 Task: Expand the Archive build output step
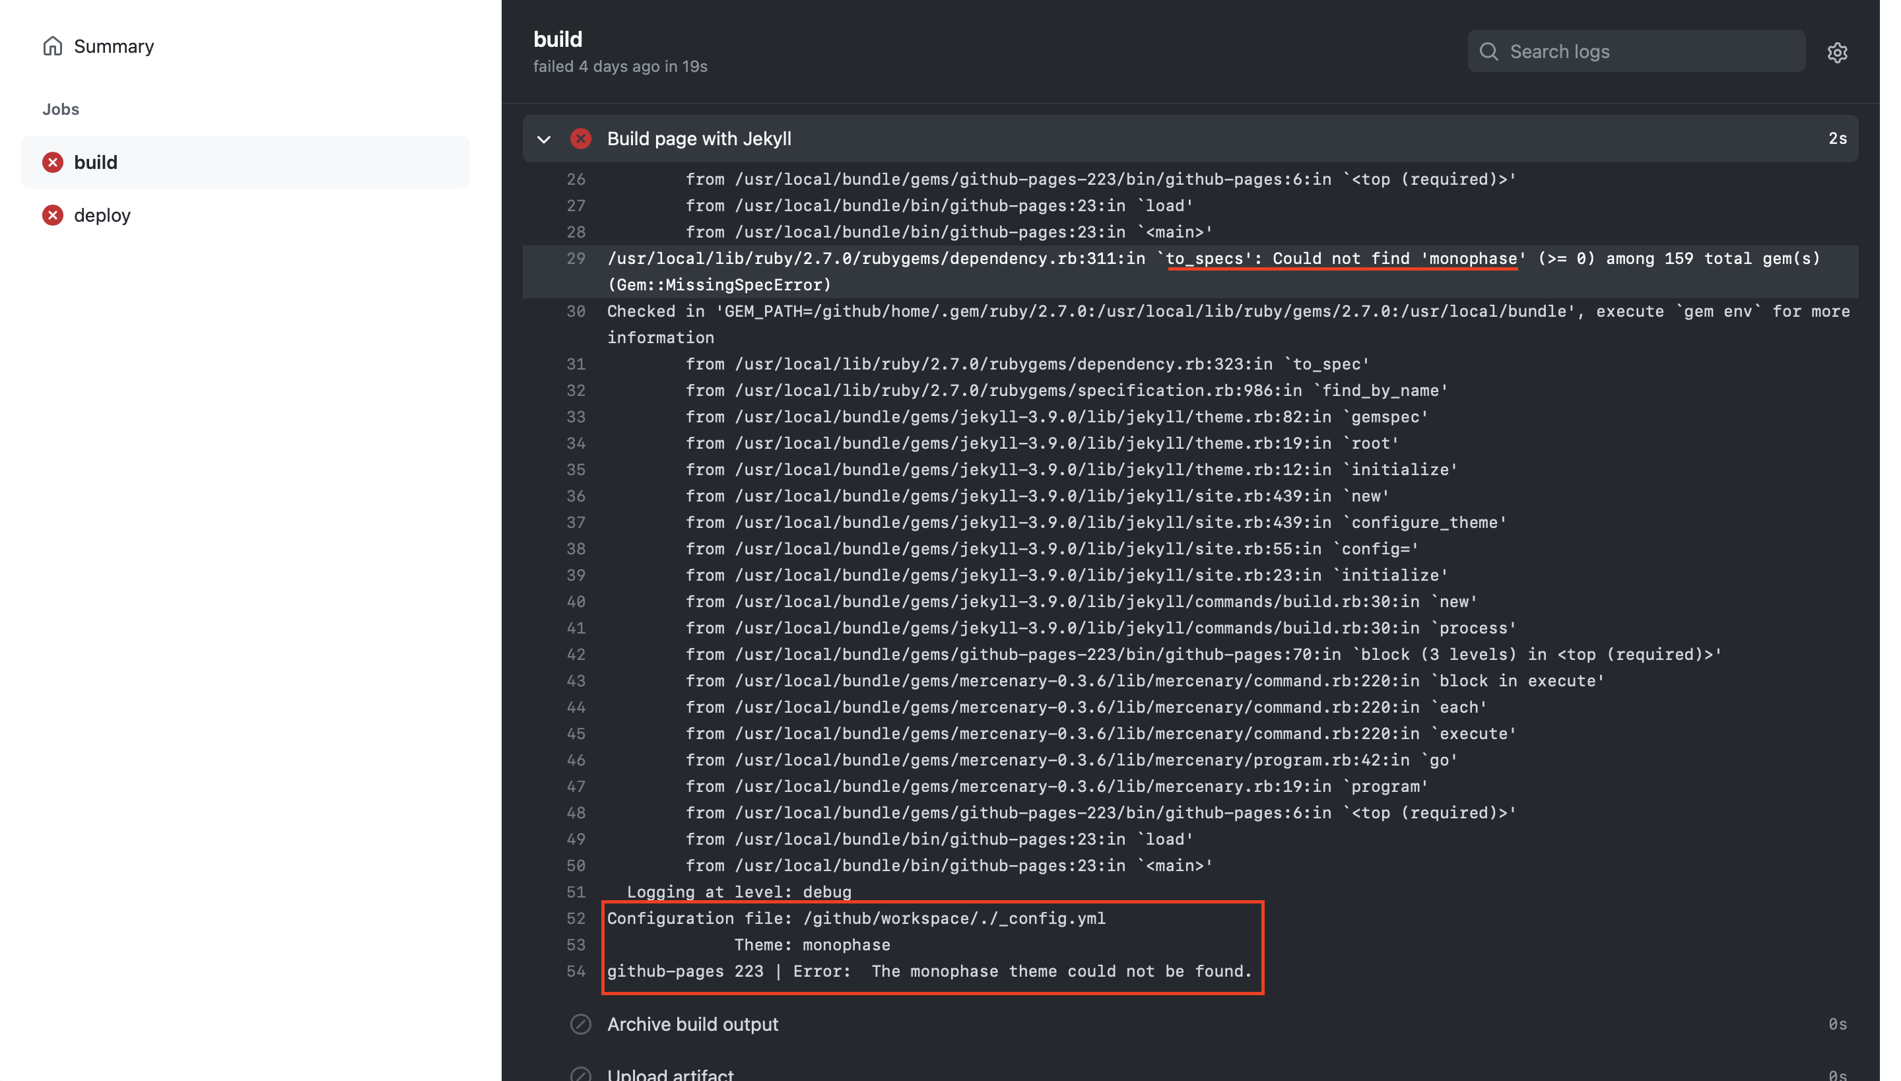point(692,1024)
